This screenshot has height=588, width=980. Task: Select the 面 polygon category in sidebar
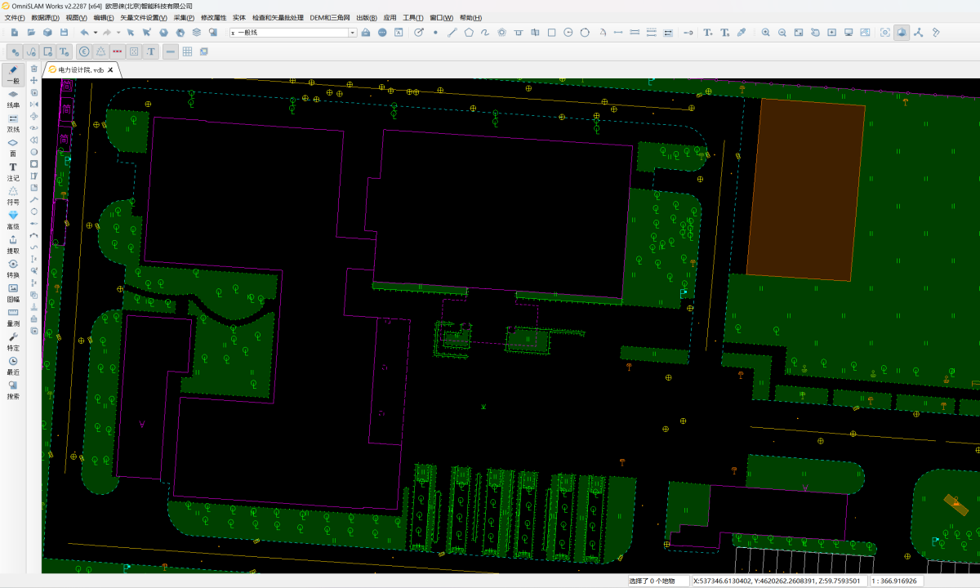pyautogui.click(x=13, y=148)
